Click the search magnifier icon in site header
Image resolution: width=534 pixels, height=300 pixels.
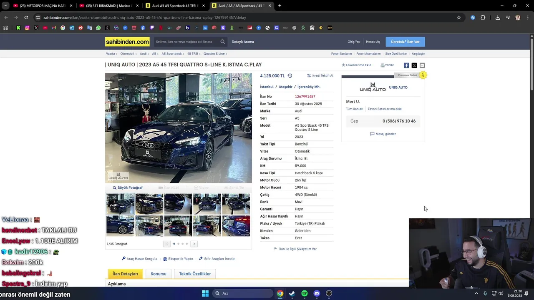[223, 42]
